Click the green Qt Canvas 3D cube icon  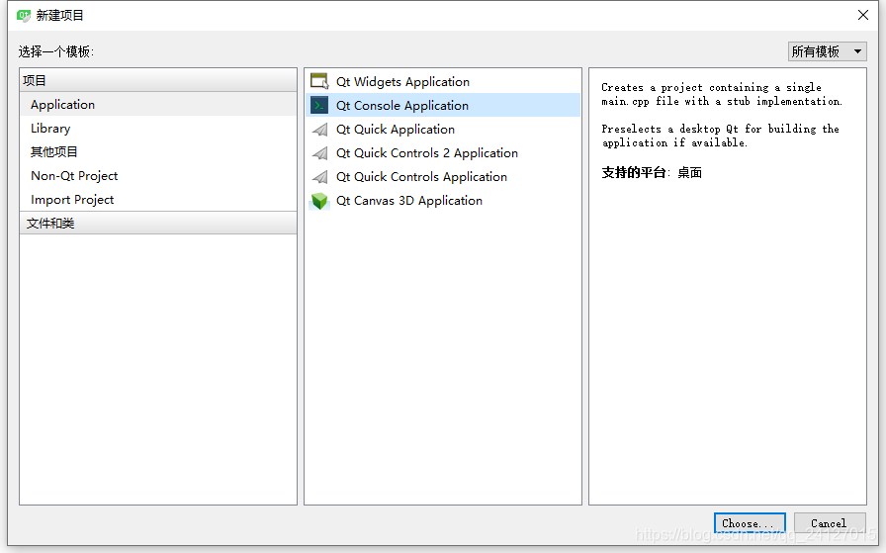(319, 201)
